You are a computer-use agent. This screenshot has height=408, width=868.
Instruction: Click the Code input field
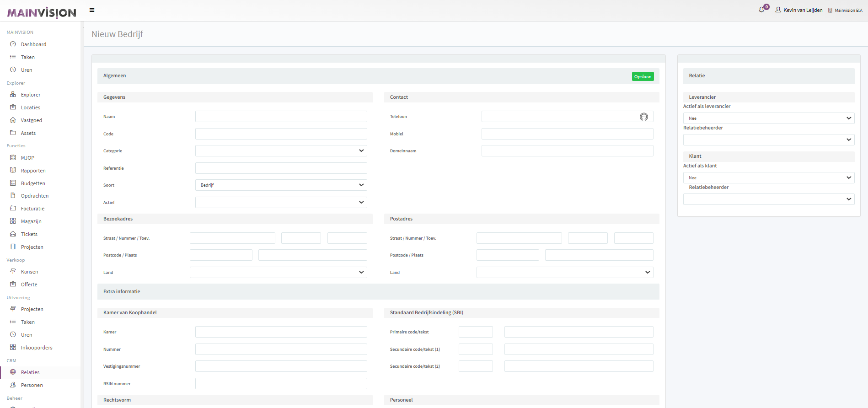281,134
